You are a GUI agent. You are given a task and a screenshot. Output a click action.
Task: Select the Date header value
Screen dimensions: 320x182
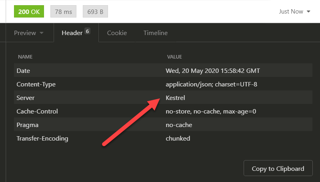[213, 70]
